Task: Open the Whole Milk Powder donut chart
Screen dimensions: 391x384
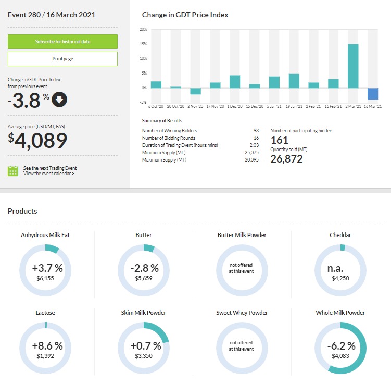Action: pyautogui.click(x=340, y=348)
